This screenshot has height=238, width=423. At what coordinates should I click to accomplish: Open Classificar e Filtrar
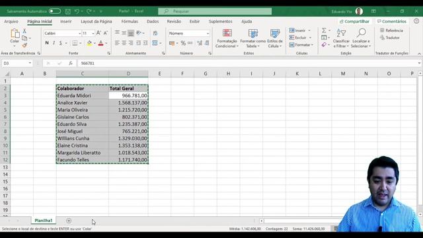[341, 38]
